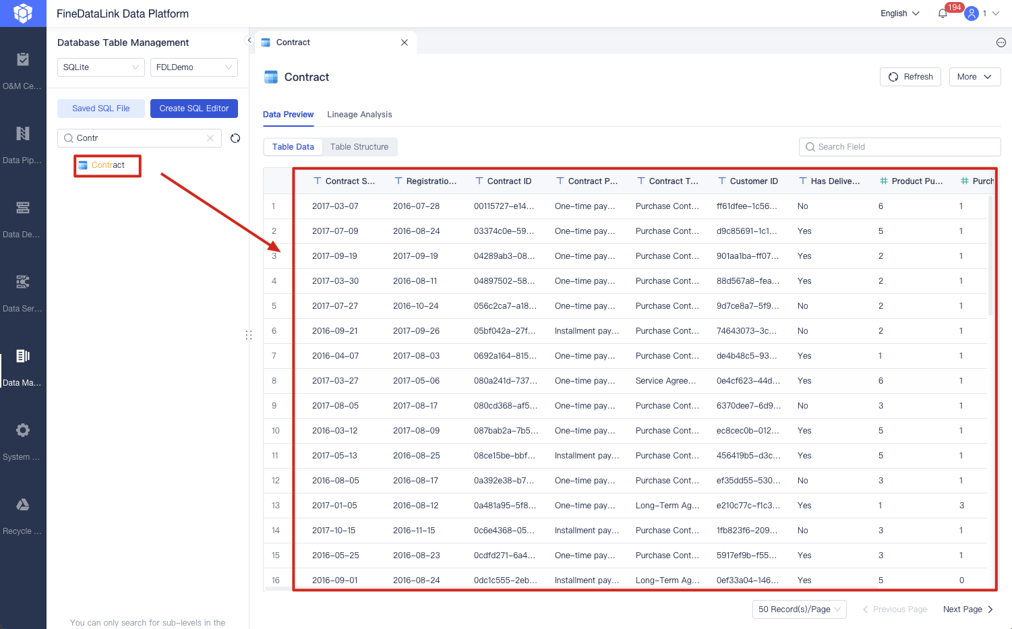Open Data Management sidebar icon
The width and height of the screenshot is (1012, 629).
pyautogui.click(x=23, y=356)
